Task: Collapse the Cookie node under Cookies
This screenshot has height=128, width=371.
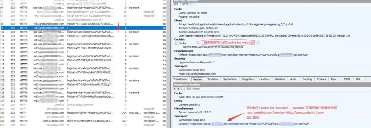Action: pos(176,43)
